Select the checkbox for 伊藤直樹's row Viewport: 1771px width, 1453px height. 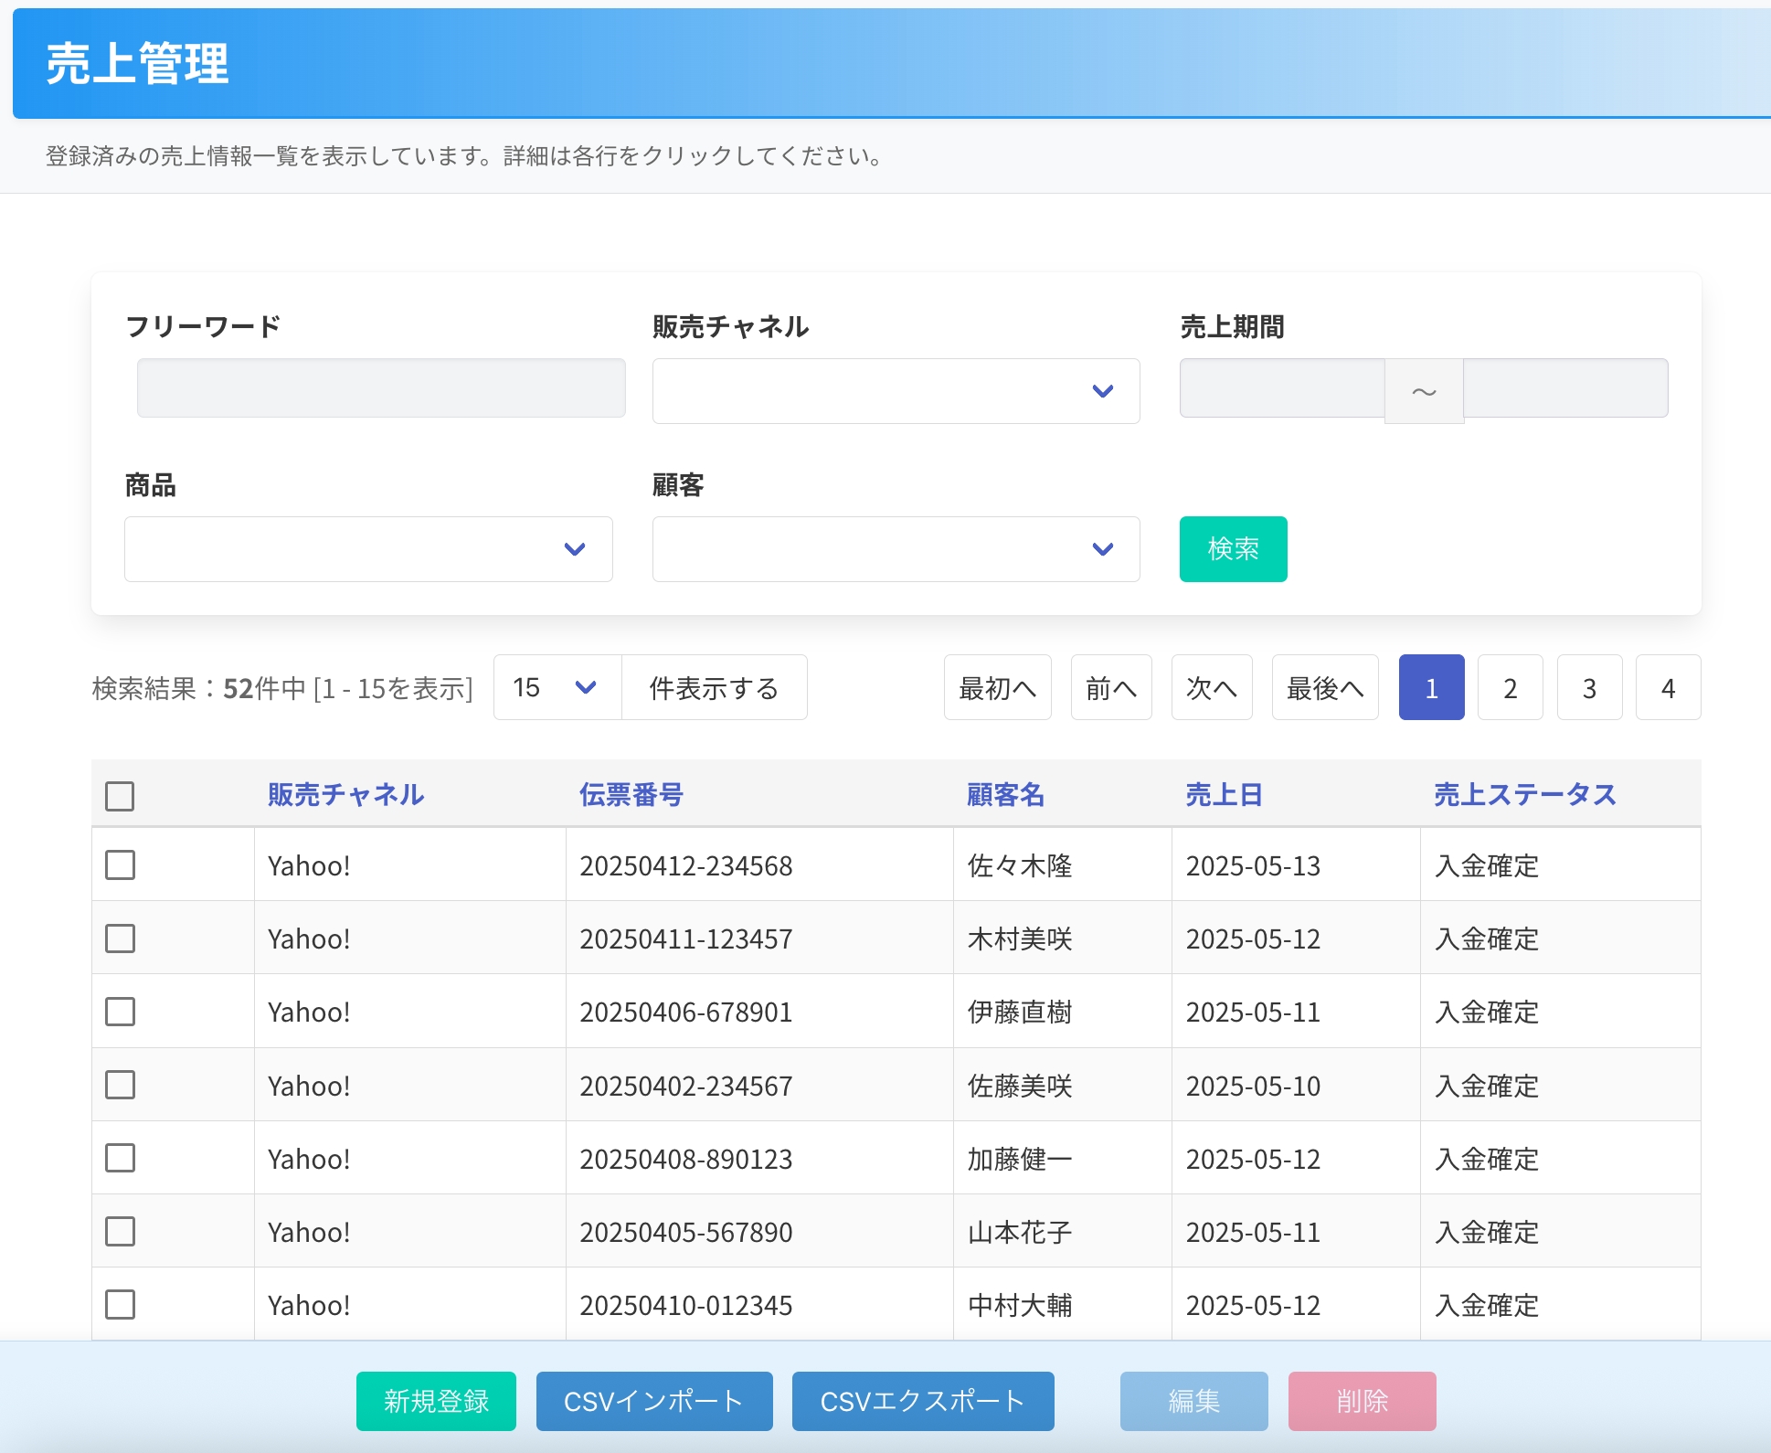[x=120, y=1012]
